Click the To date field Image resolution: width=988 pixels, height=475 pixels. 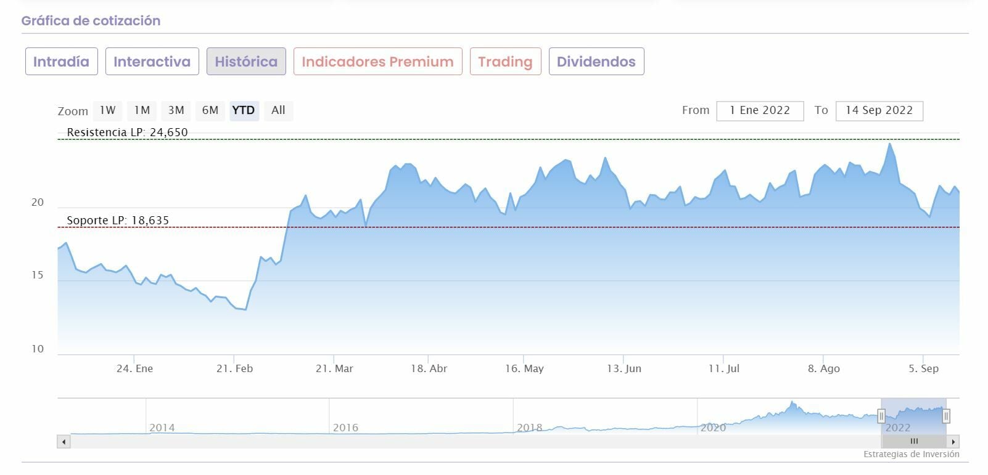[879, 111]
